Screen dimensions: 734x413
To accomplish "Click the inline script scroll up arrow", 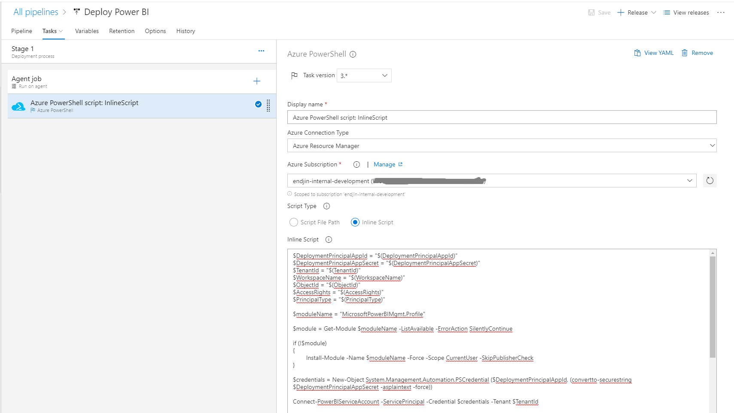I will coord(713,253).
